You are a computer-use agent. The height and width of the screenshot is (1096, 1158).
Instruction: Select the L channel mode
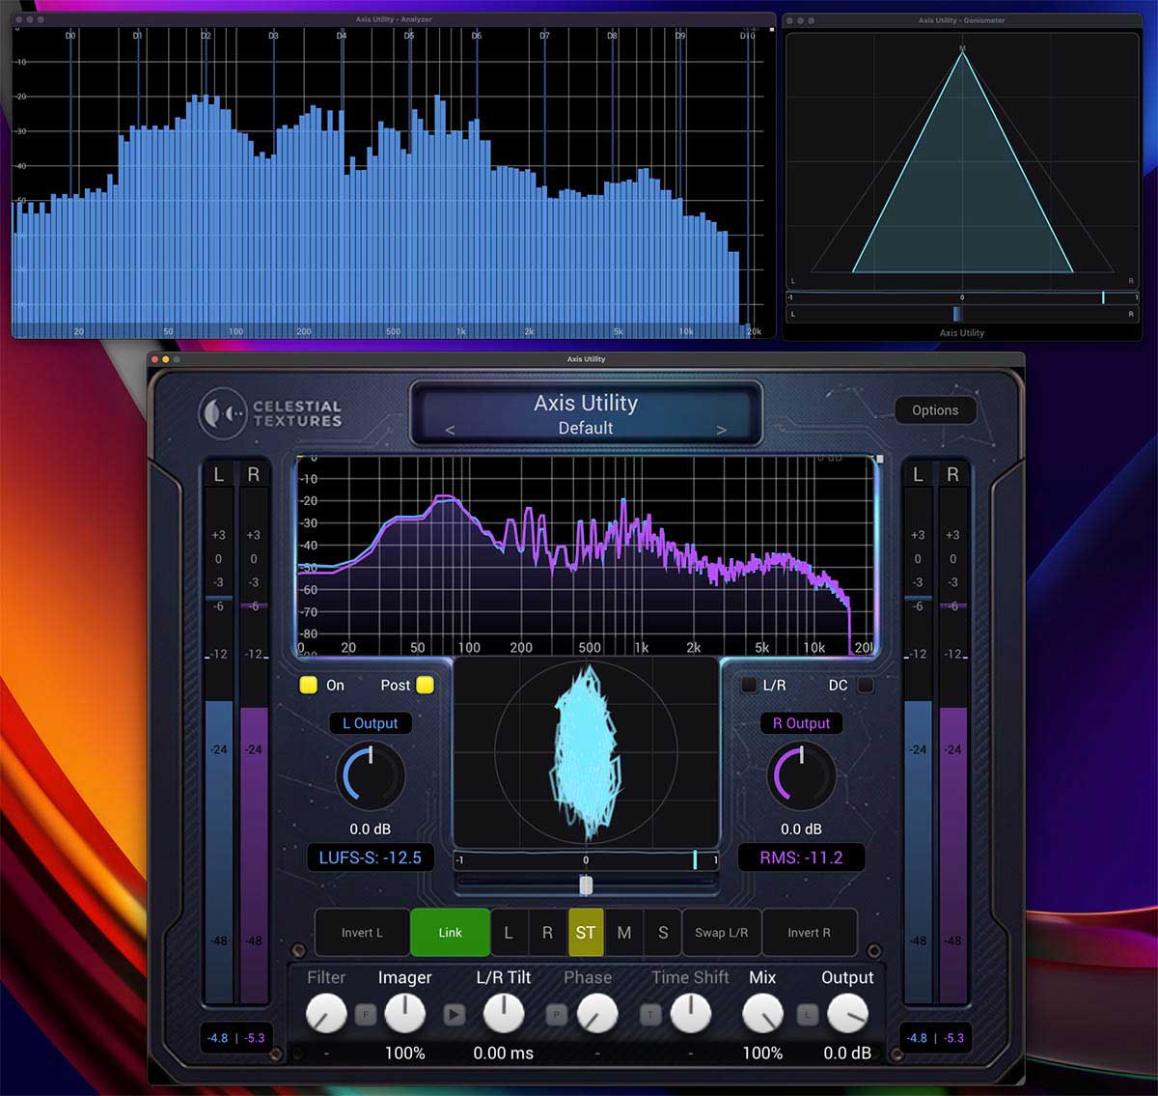[x=509, y=933]
